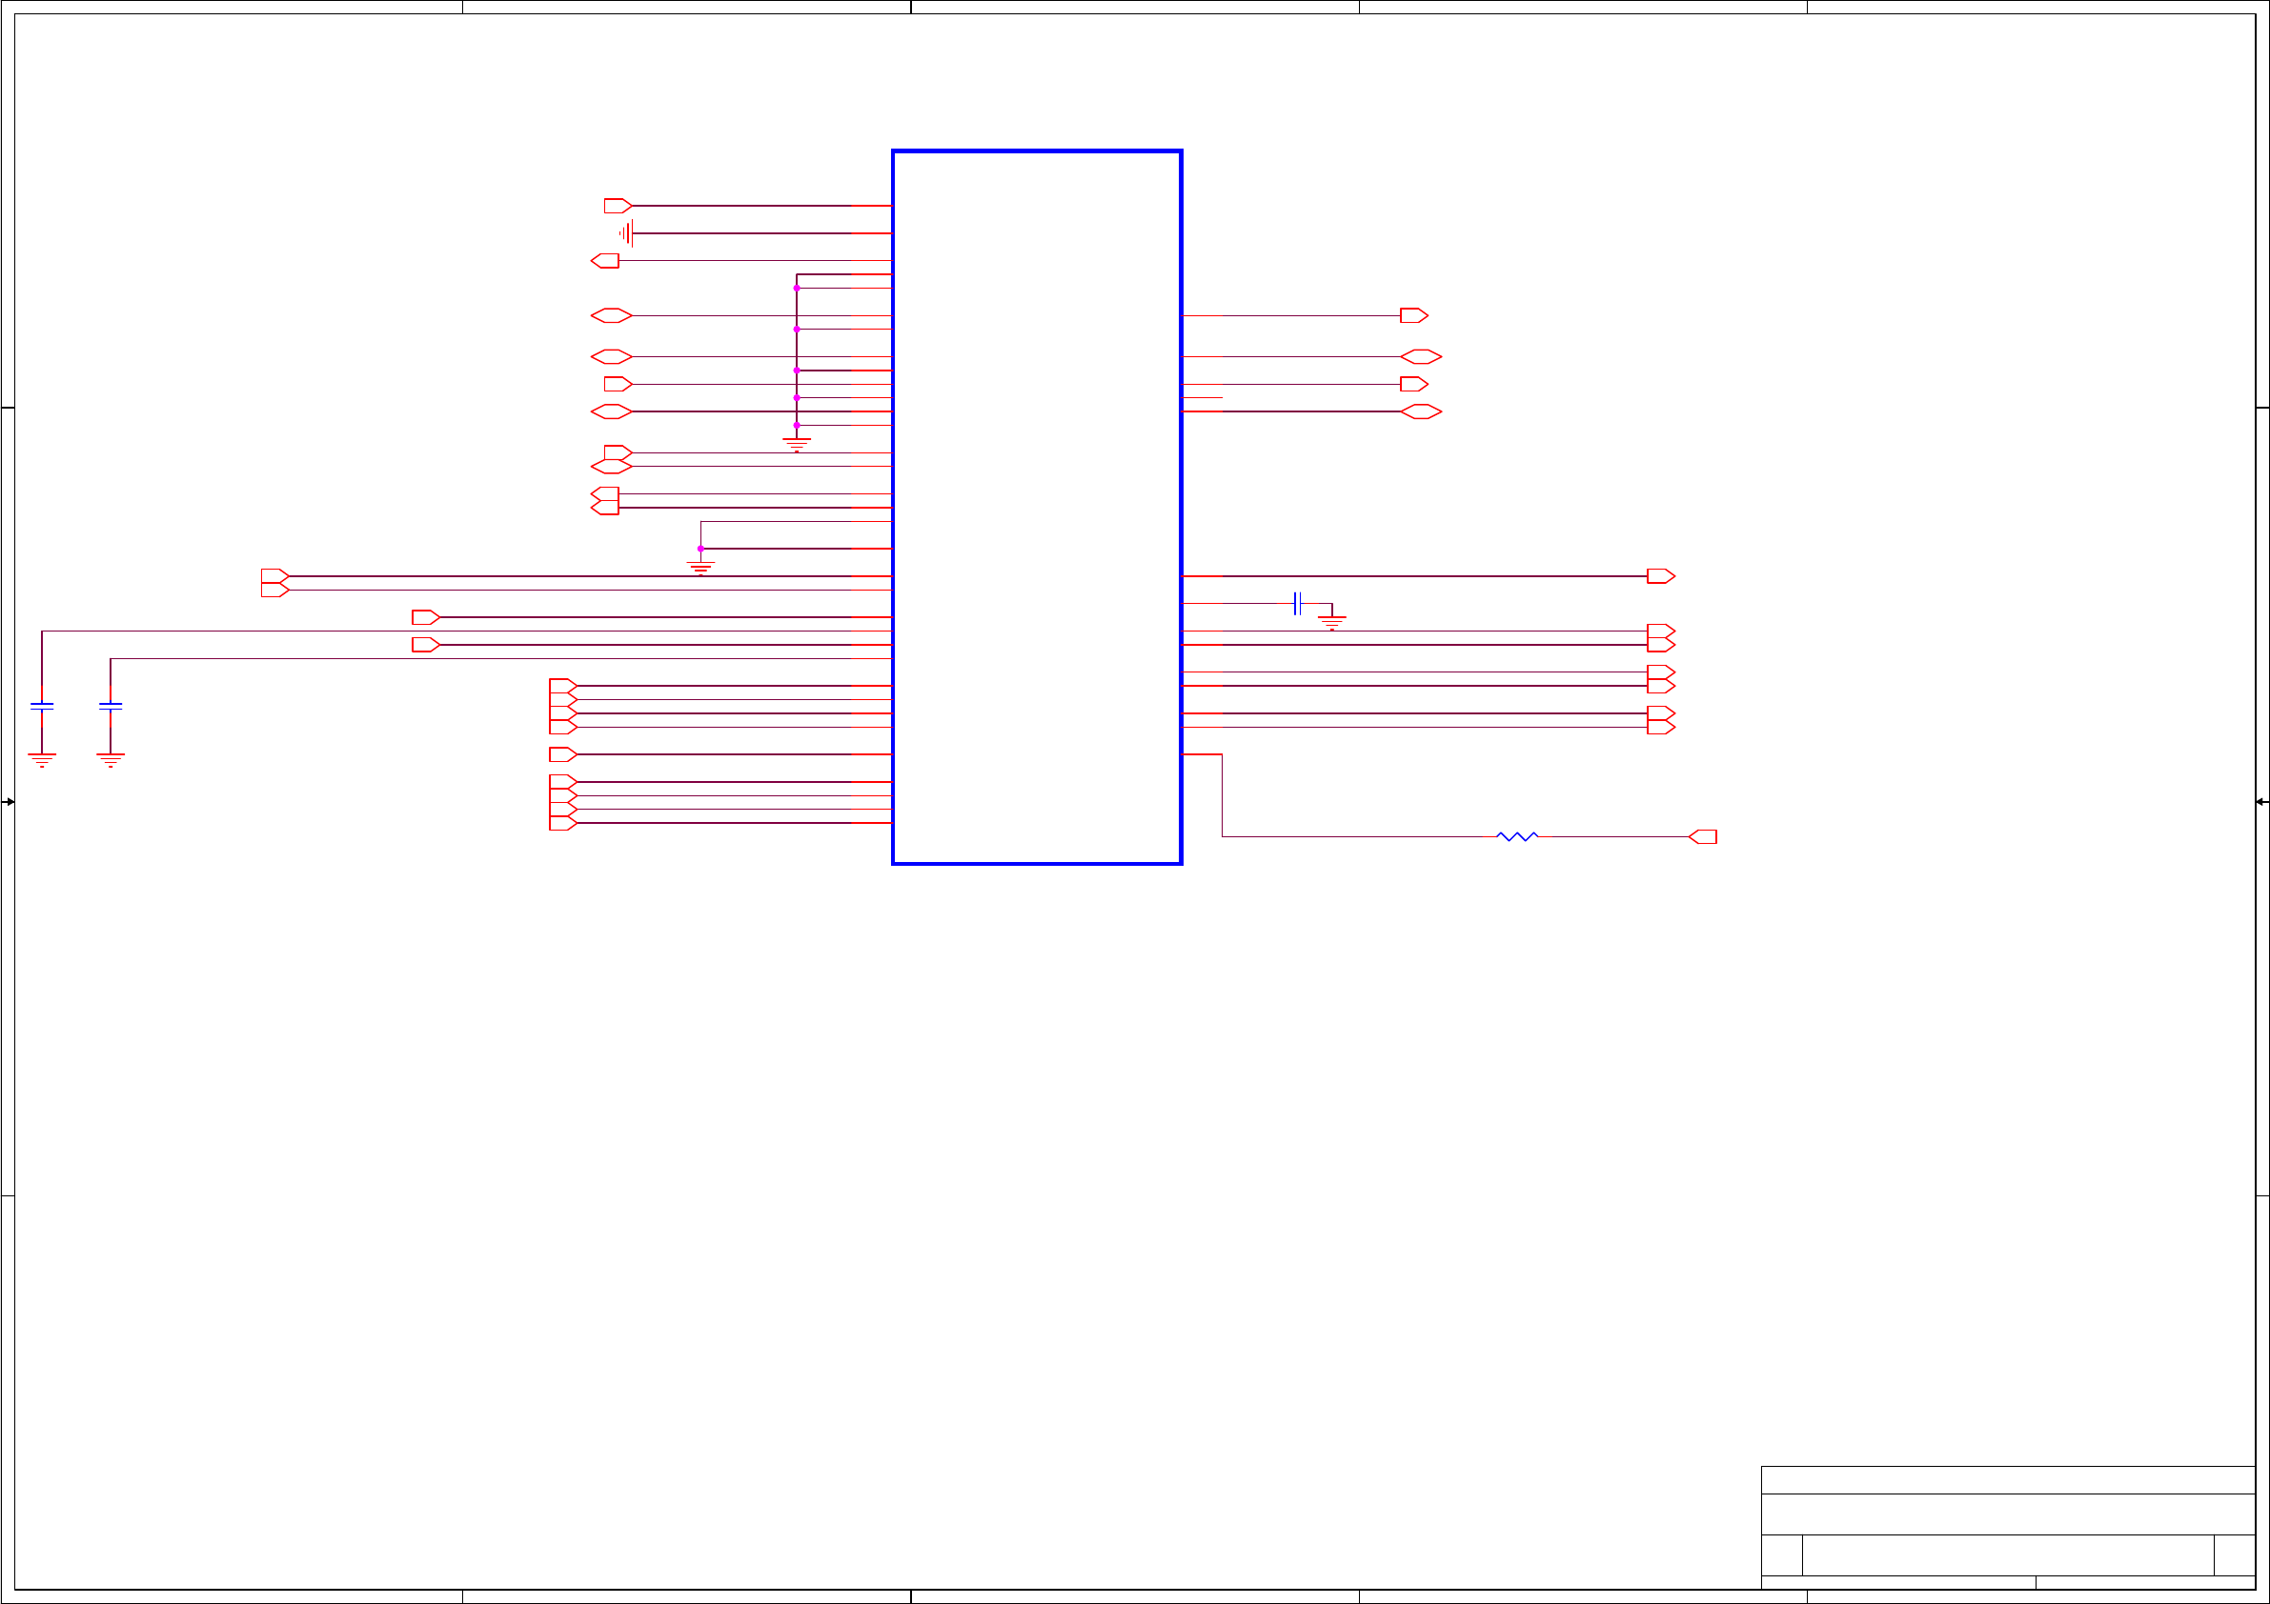
Task: Select the horizontal capacitor right of the IC
Action: [1296, 604]
